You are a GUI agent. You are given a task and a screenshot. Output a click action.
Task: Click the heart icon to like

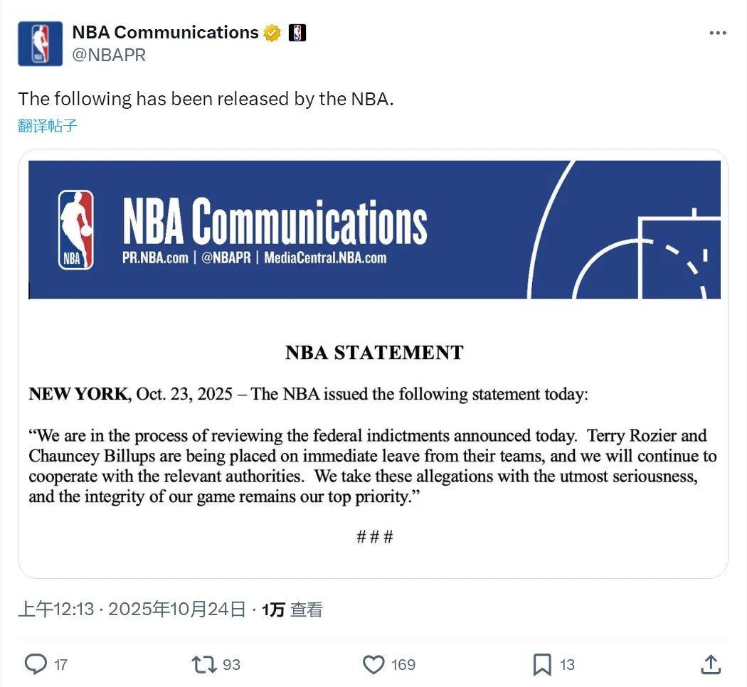(373, 664)
